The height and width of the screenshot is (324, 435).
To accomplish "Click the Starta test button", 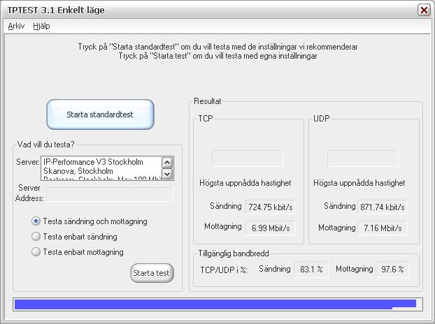I will click(152, 273).
